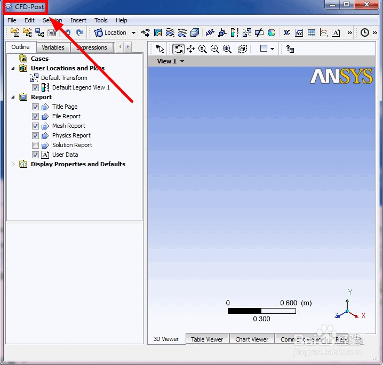Screen dimensions: 383x365
Task: Click the camera Save Picture icon
Action: click(52, 33)
